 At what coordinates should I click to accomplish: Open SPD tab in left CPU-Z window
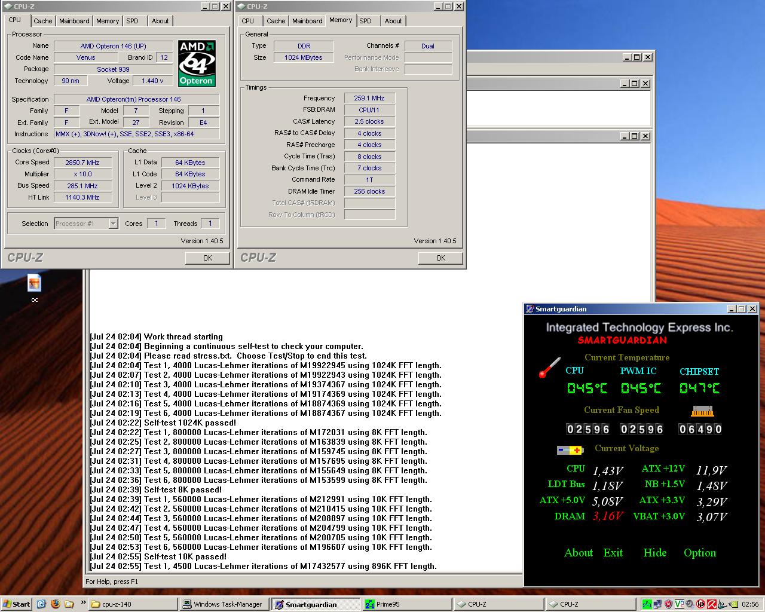132,21
